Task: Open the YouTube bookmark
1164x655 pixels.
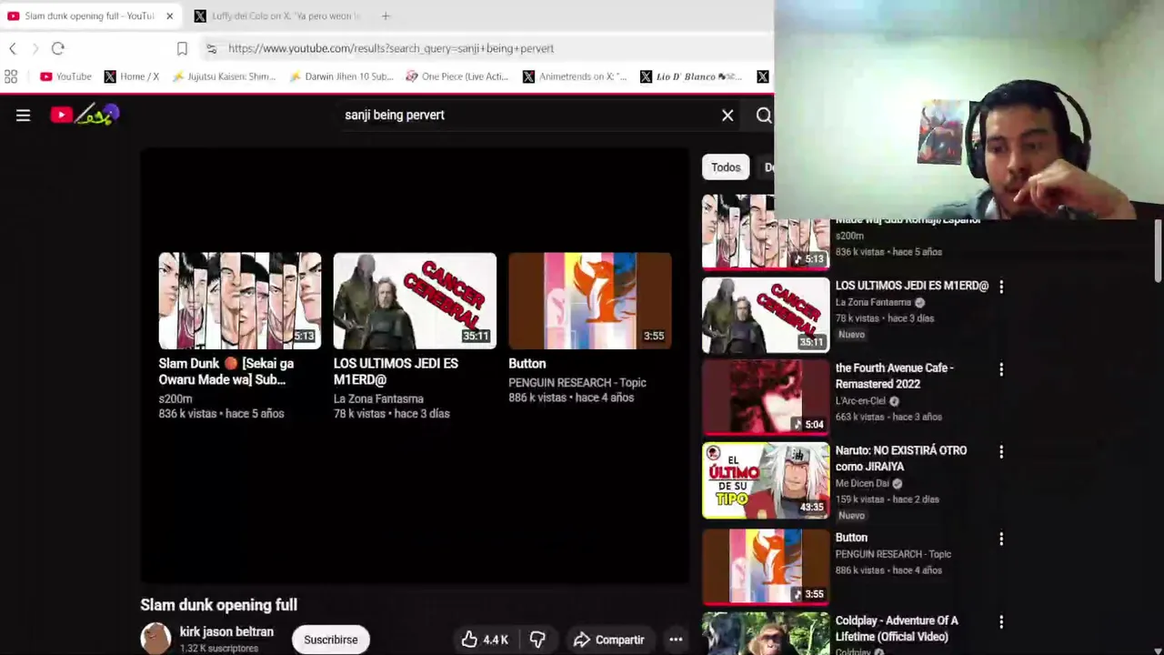Action: click(x=65, y=76)
